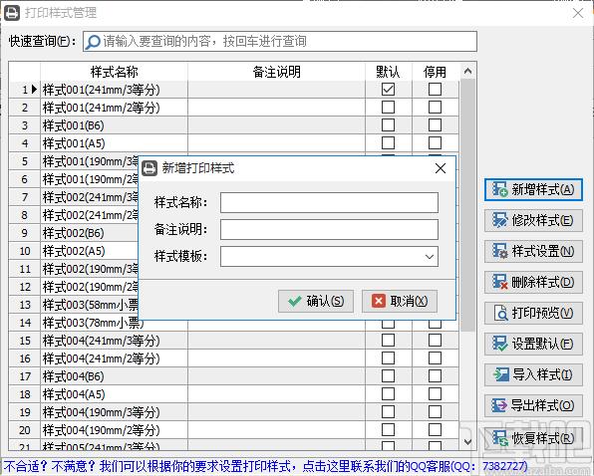Click the 样式名称 column header
The image size is (594, 476).
[114, 72]
